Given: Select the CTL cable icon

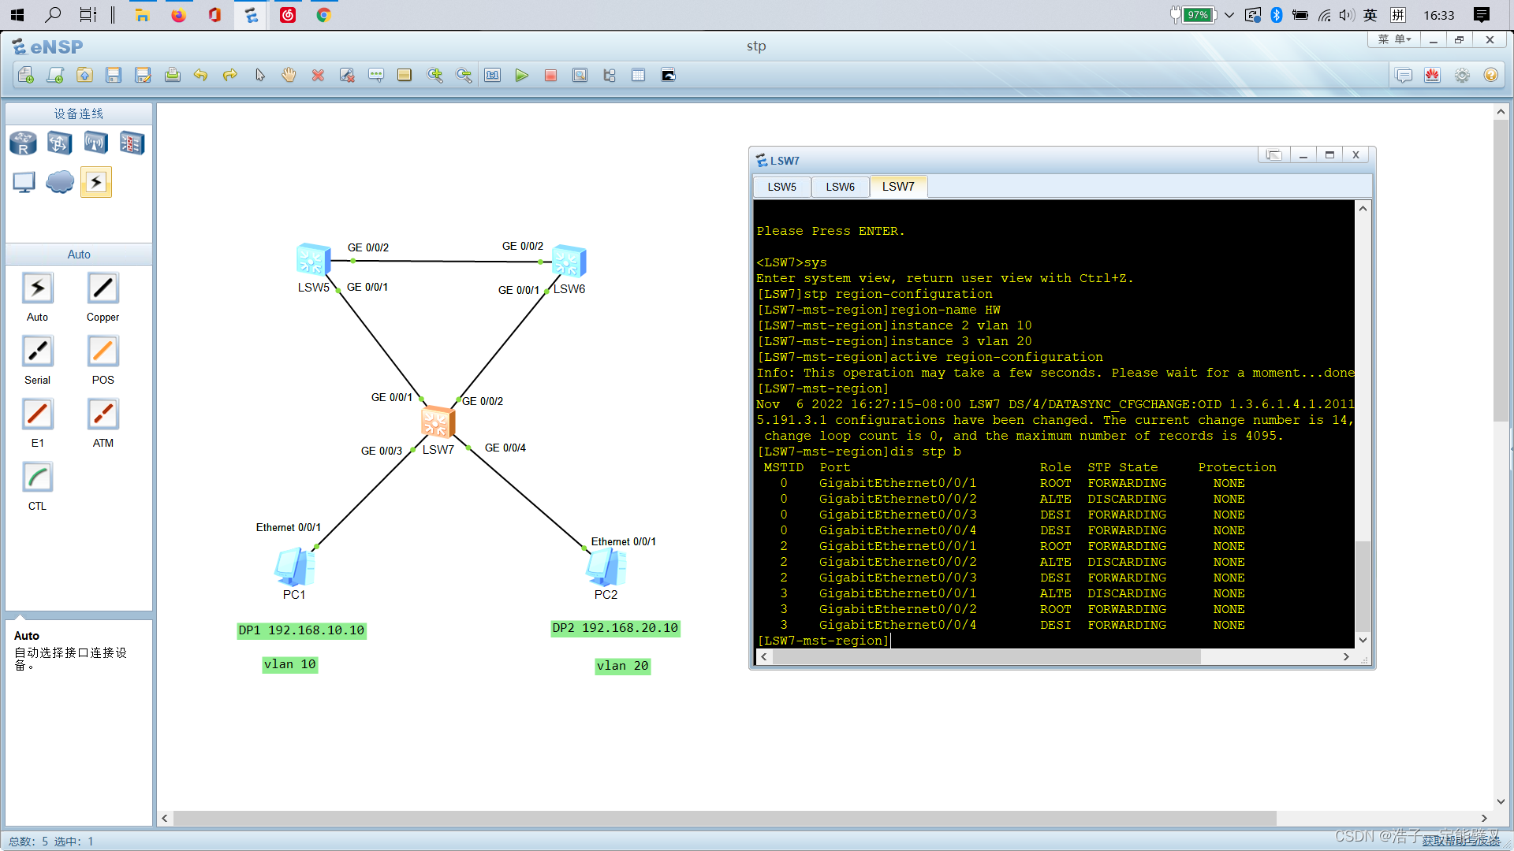Looking at the screenshot, I should [x=37, y=478].
